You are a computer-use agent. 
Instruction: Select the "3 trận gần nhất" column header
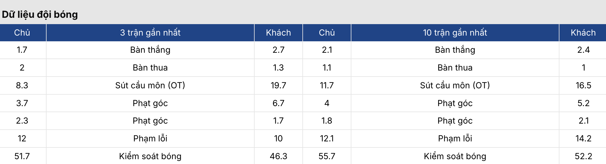(x=150, y=33)
